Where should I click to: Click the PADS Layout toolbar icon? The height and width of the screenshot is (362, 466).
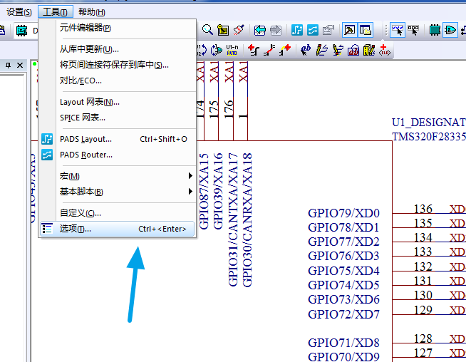point(297,30)
